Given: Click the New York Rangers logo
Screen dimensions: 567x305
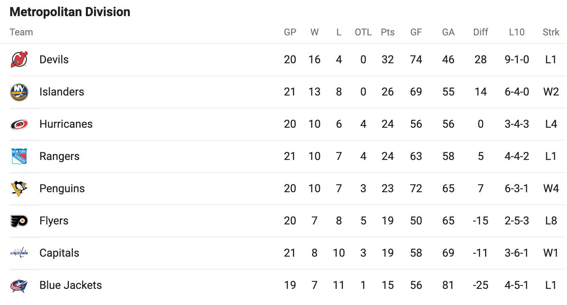Looking at the screenshot, I should point(19,156).
